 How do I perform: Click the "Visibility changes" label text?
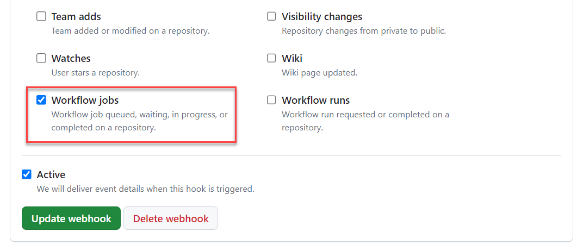point(322,17)
